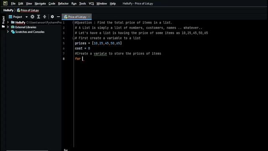
Task: Hide the Project tool window with minus icon
Action: point(58,17)
